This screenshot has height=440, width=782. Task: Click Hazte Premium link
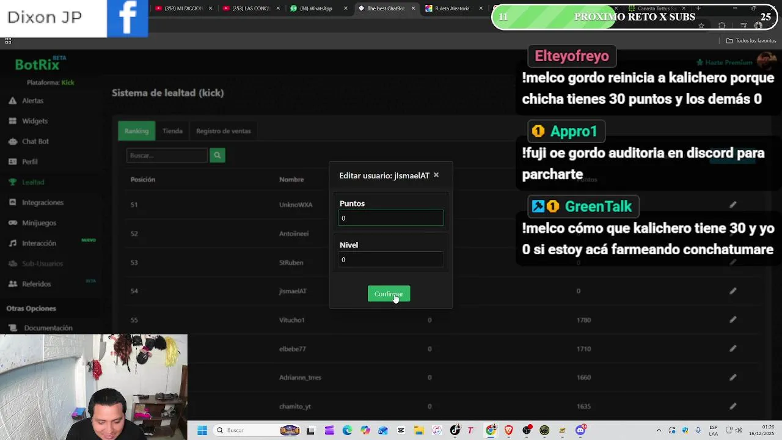click(725, 62)
